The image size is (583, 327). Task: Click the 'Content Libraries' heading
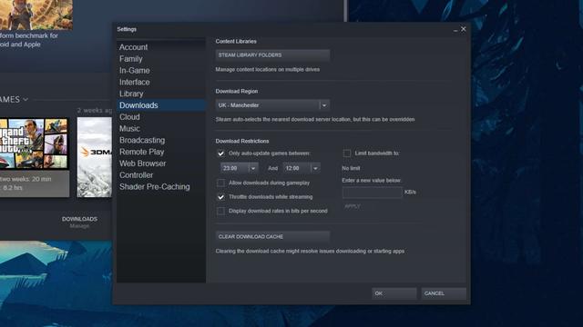[x=236, y=41]
